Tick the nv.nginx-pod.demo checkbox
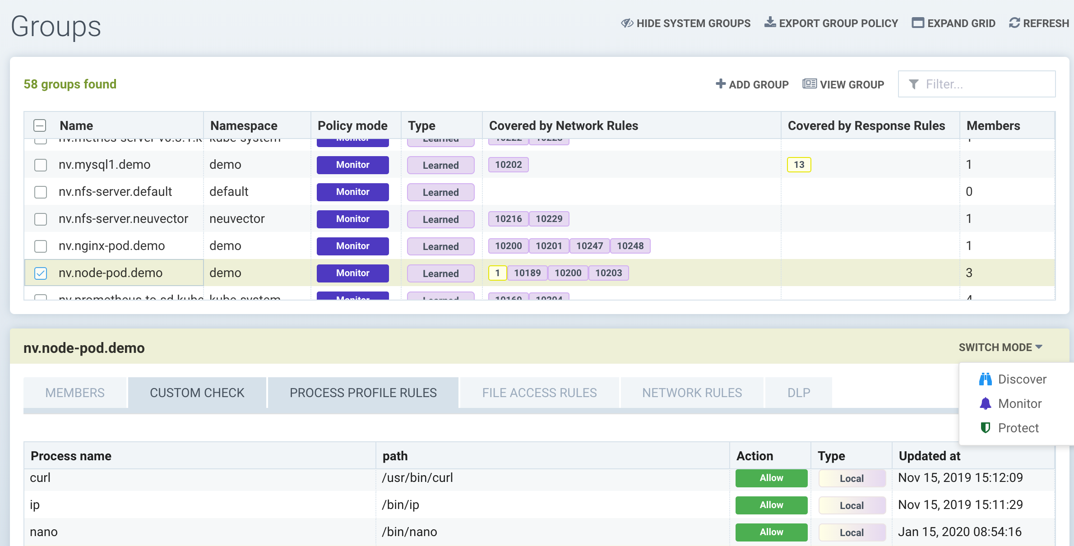This screenshot has height=546, width=1074. 41,246
